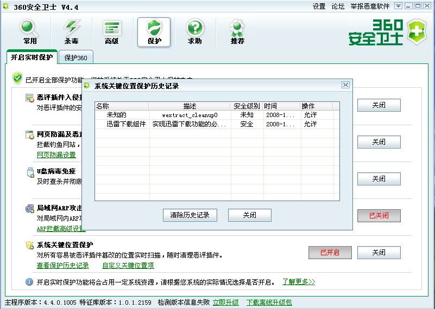Click the 恶评插件入侵 feature icon
The image size is (435, 309).
[29, 98]
